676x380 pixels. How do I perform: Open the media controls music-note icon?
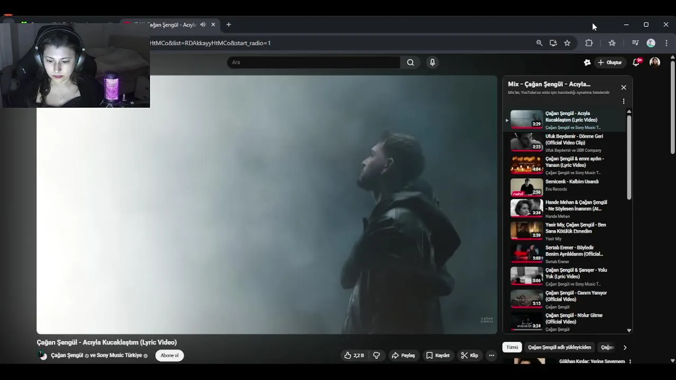click(635, 43)
